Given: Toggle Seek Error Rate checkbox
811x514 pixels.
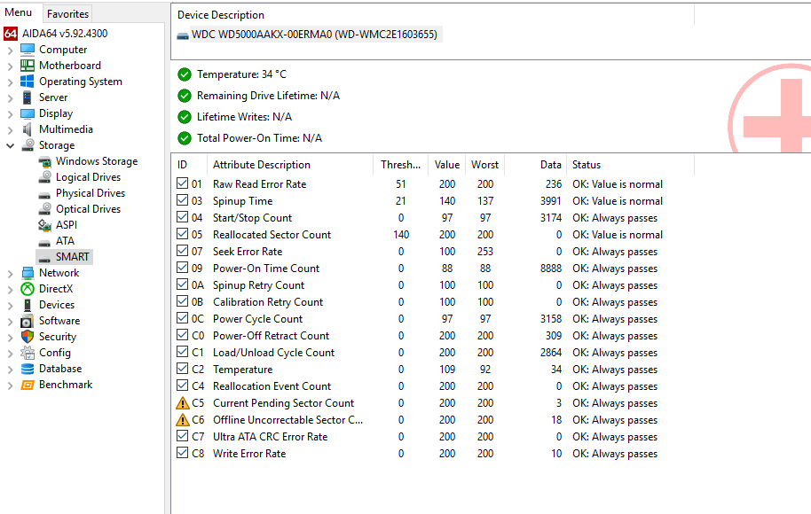Looking at the screenshot, I should (182, 251).
